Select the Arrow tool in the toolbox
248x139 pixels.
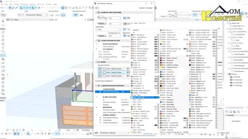click(x=3, y=21)
